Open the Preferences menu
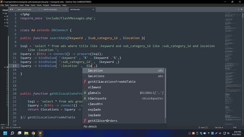This screenshot has height=137, width=244. point(56,5)
